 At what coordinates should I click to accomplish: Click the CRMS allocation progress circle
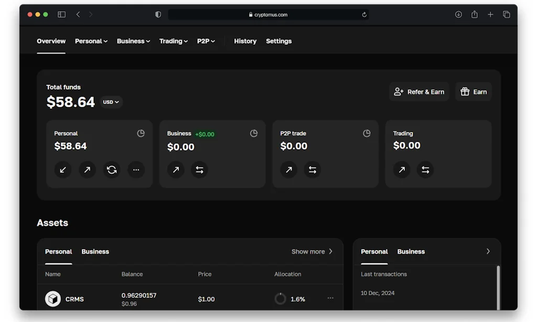click(x=280, y=298)
